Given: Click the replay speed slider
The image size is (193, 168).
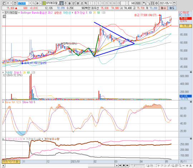Looking at the screenshot, I should [138, 165].
